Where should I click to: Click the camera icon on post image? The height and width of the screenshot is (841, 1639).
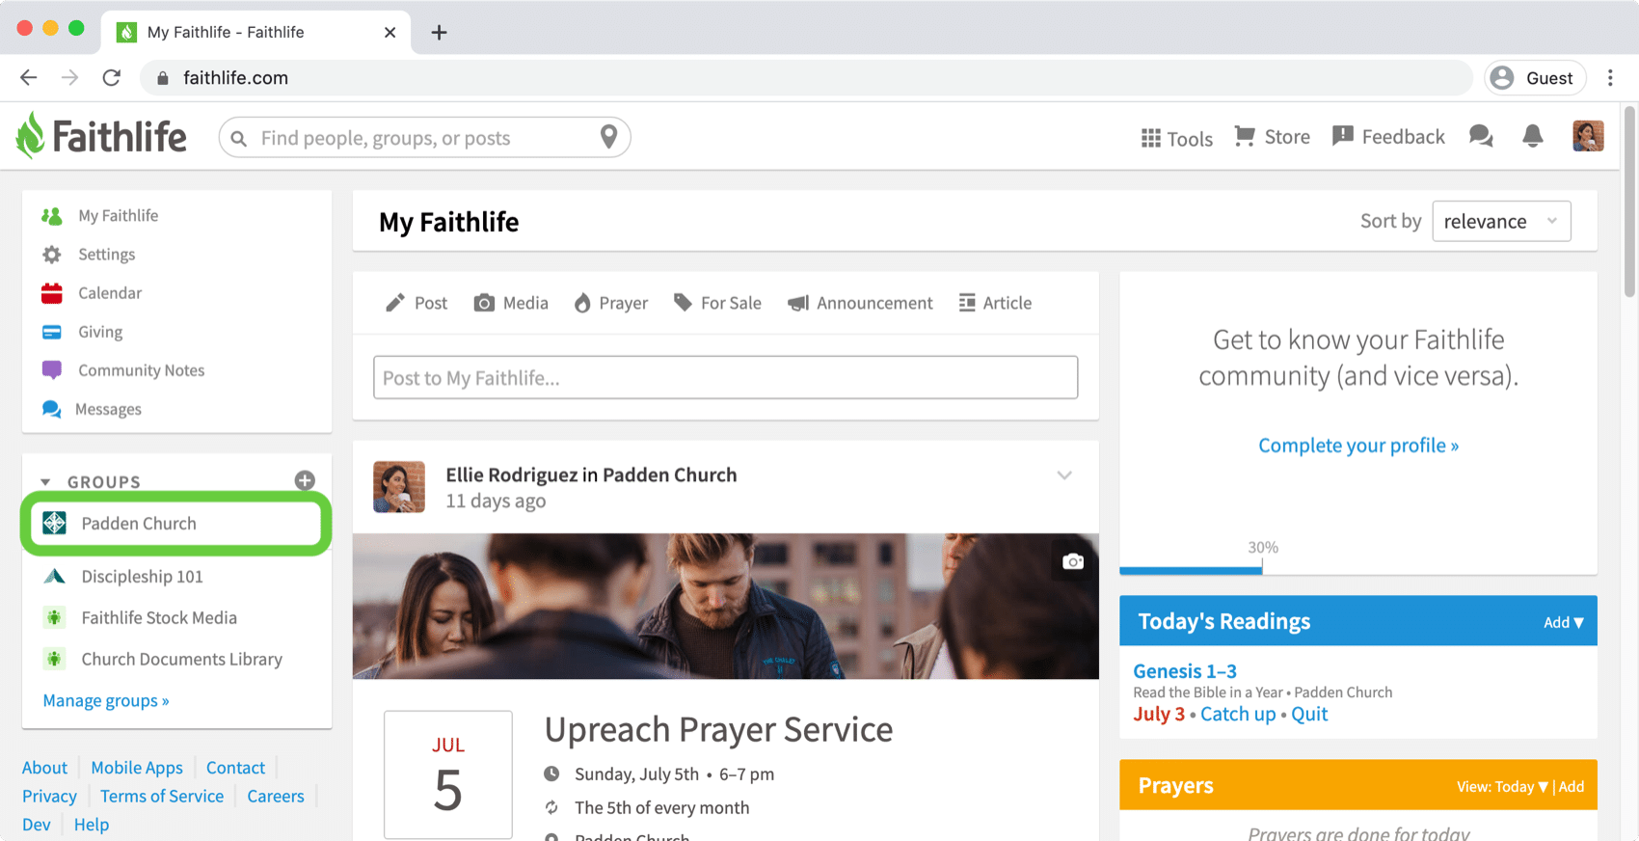[1073, 561]
